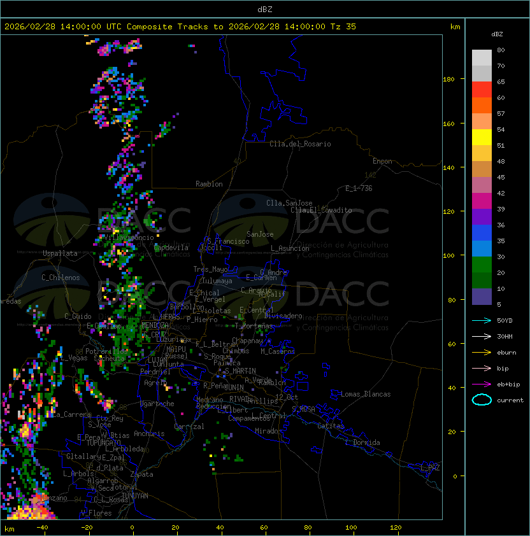
Task: Select the yellow eburn arrow legend symbol
Action: pyautogui.click(x=482, y=353)
